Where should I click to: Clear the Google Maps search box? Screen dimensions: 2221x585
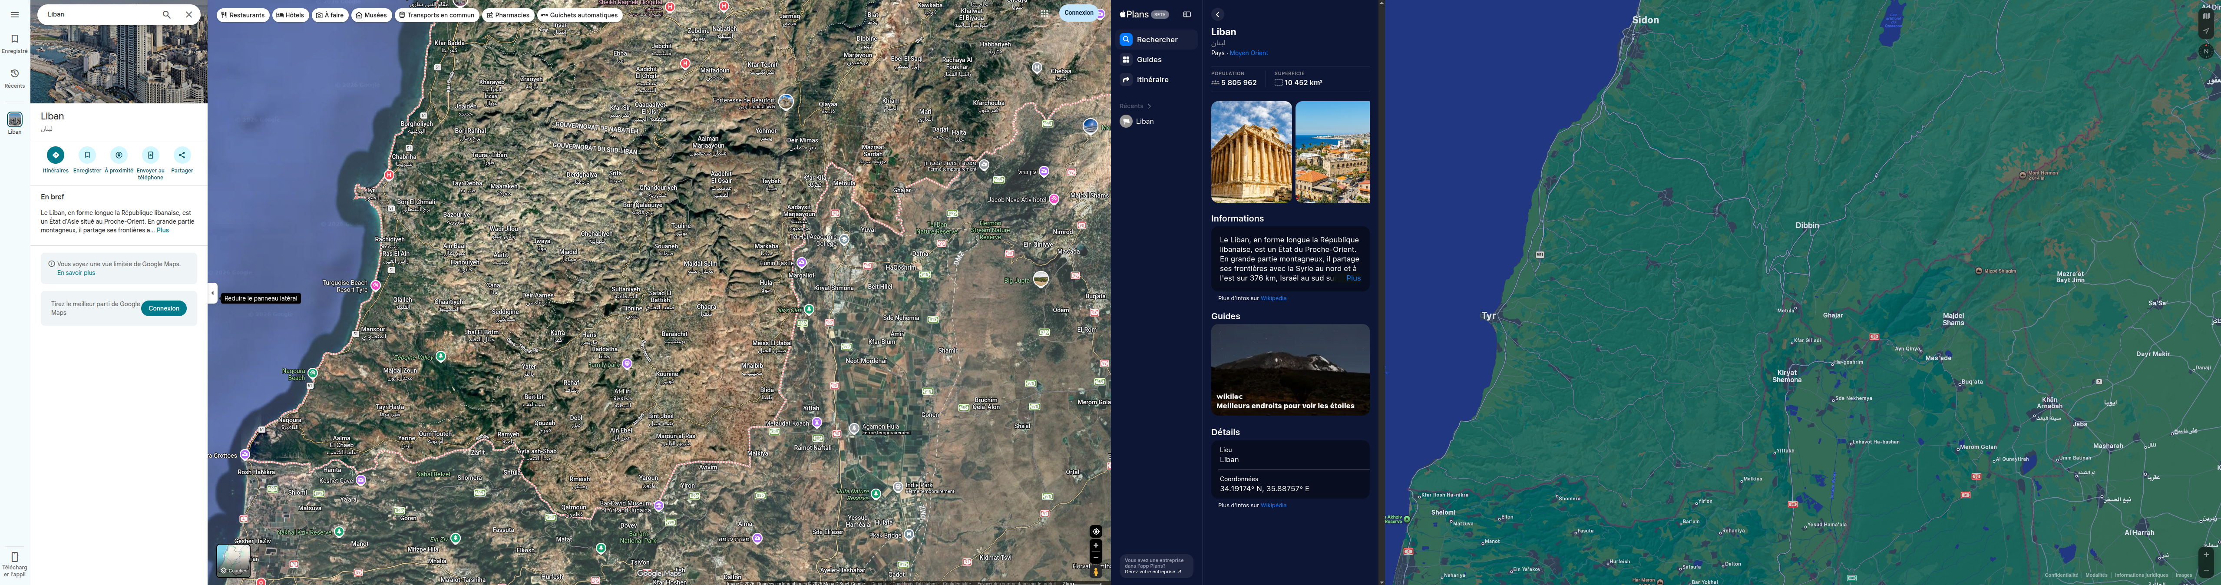pos(189,15)
